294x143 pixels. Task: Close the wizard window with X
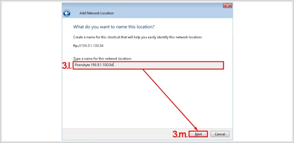(x=227, y=6)
